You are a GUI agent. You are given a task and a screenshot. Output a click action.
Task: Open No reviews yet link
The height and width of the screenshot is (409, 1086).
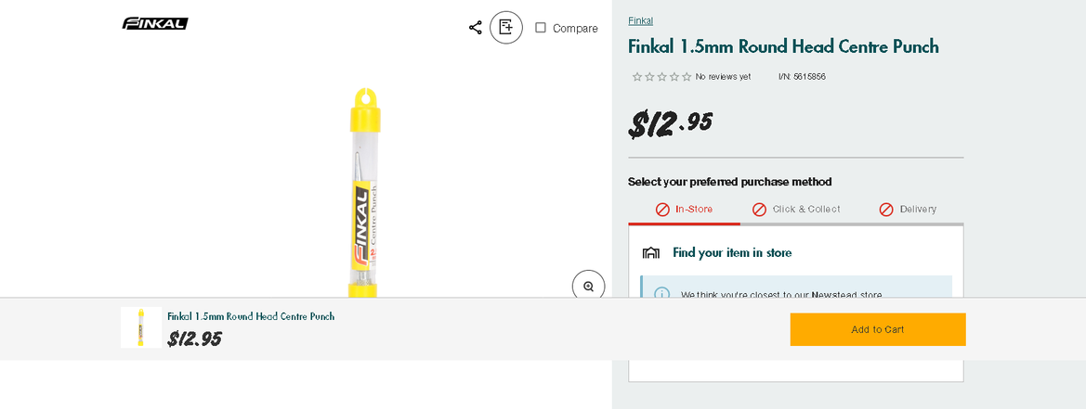(723, 77)
